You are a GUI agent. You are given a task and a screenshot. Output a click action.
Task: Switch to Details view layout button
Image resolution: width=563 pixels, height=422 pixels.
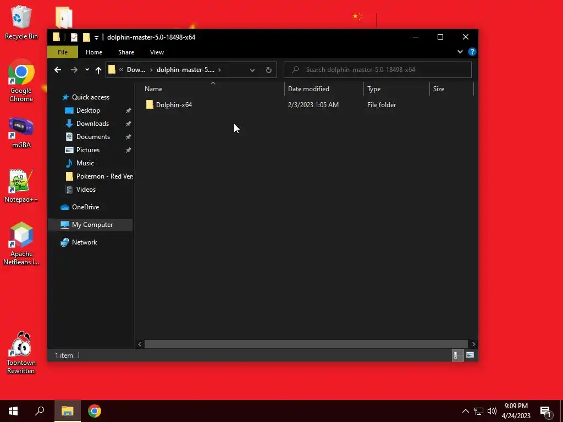(x=457, y=356)
